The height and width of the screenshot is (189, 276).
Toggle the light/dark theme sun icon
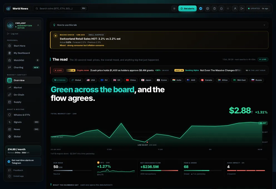click(174, 8)
